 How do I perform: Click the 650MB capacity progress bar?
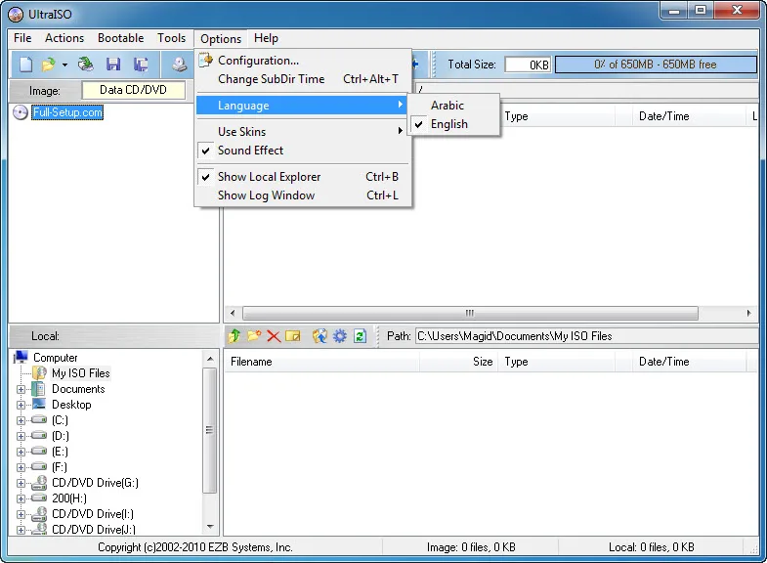point(656,65)
